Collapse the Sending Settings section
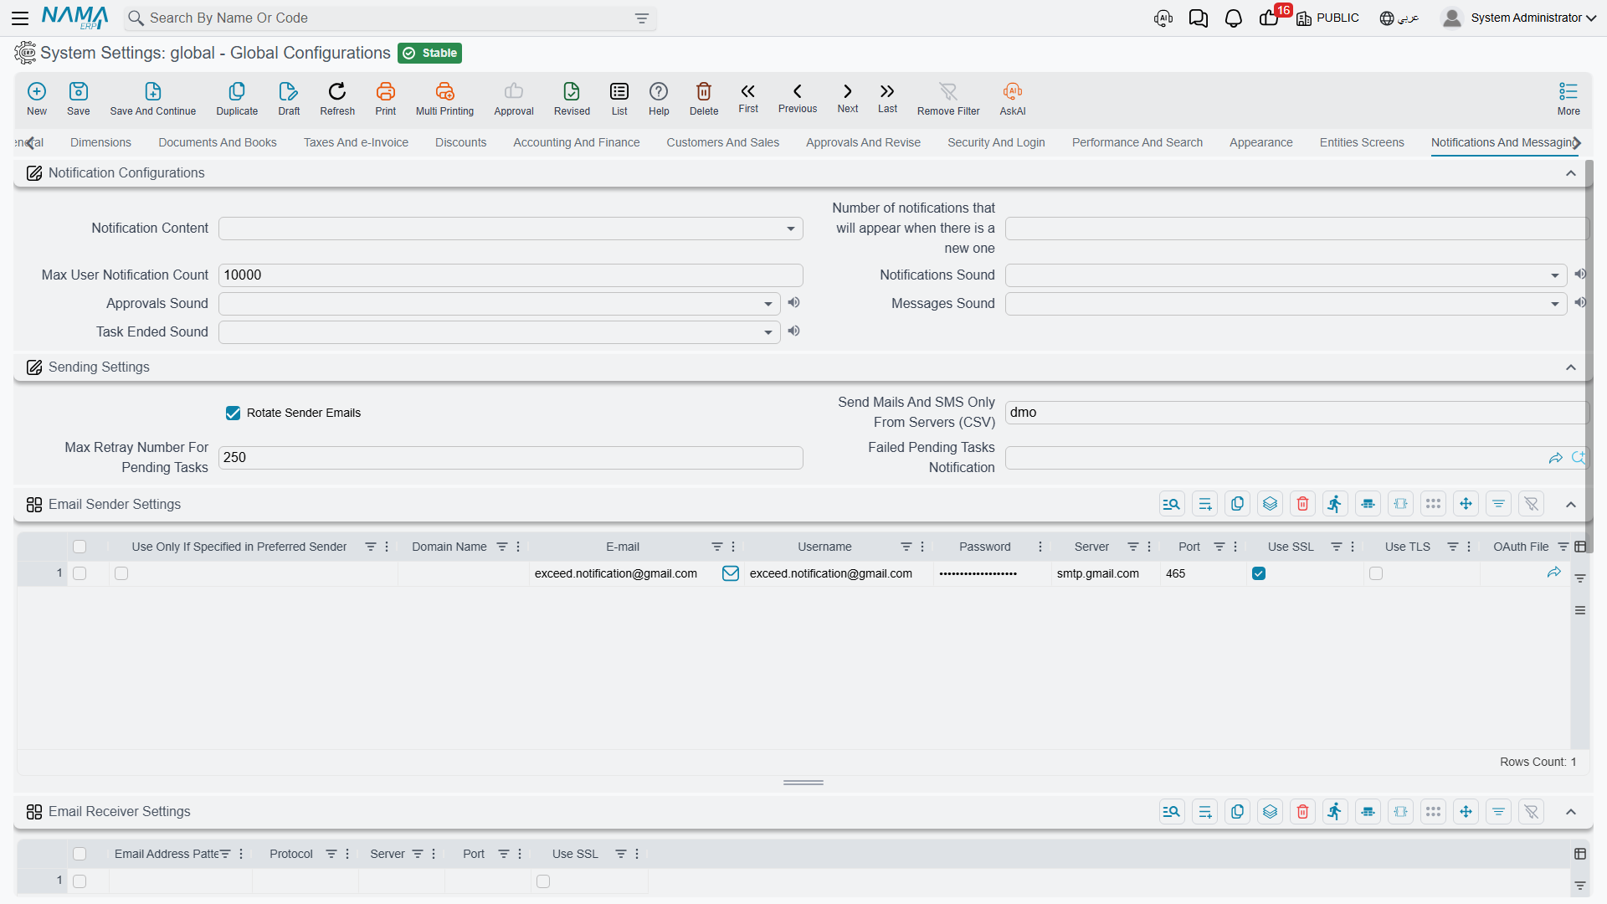 [x=1571, y=367]
